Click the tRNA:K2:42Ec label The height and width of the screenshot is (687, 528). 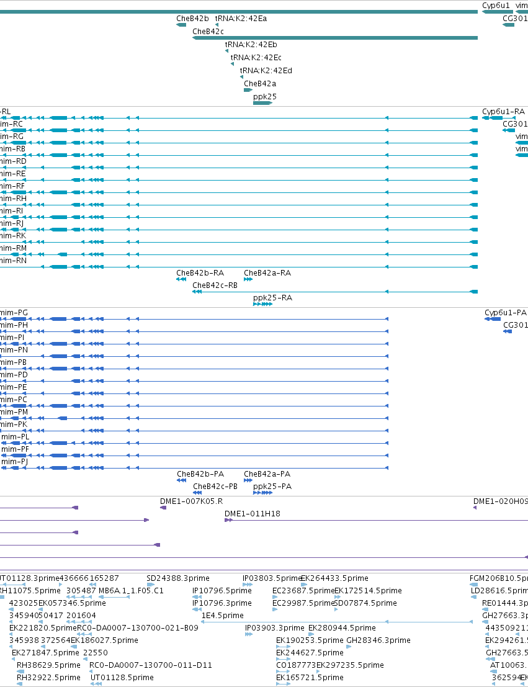(256, 58)
